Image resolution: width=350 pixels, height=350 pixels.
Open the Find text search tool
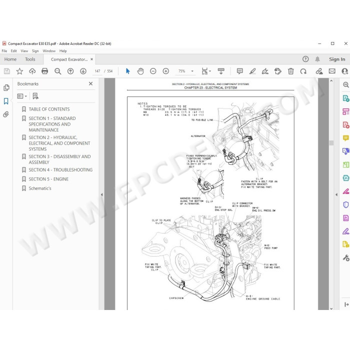(58, 71)
